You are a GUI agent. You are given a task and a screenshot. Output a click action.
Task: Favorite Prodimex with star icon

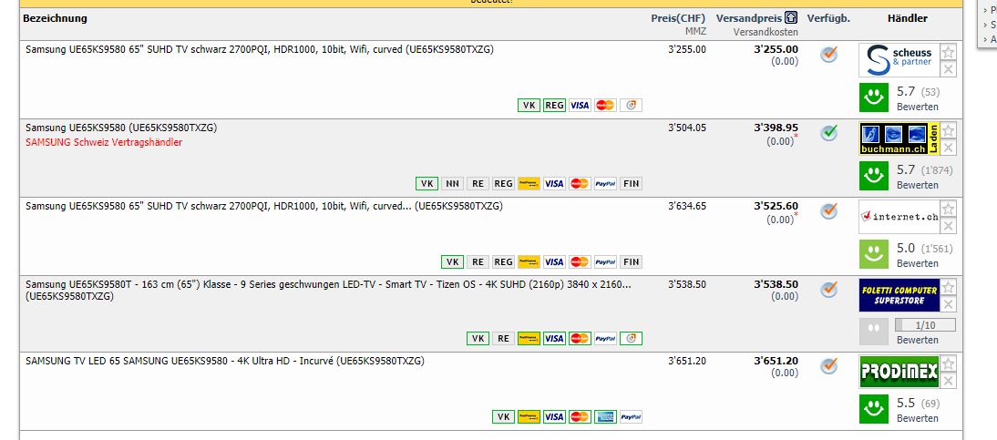[x=948, y=363]
